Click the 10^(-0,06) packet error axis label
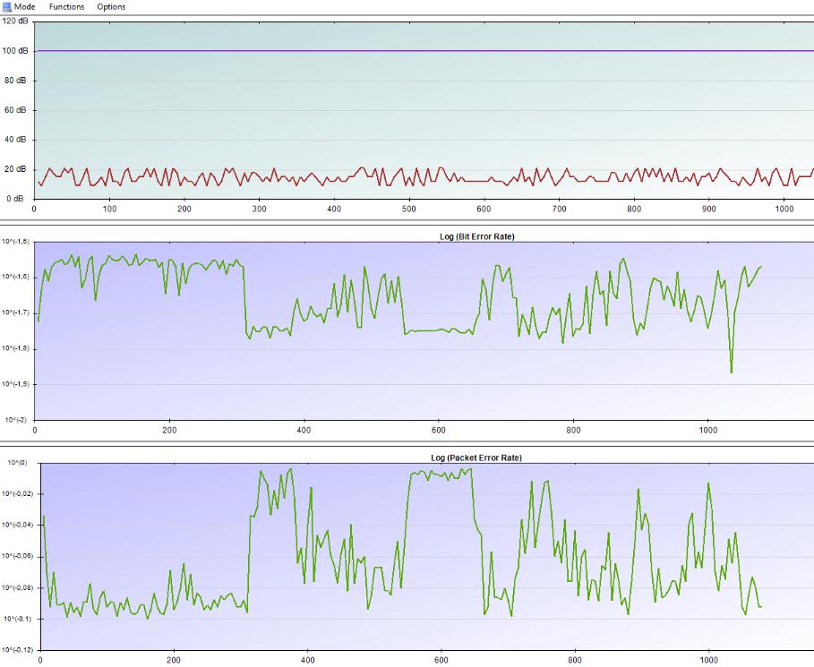 click(x=17, y=557)
